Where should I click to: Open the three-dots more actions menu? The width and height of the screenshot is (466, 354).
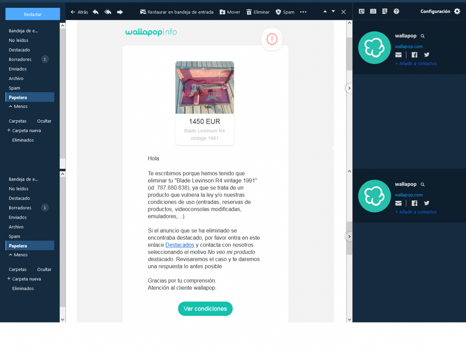[303, 12]
